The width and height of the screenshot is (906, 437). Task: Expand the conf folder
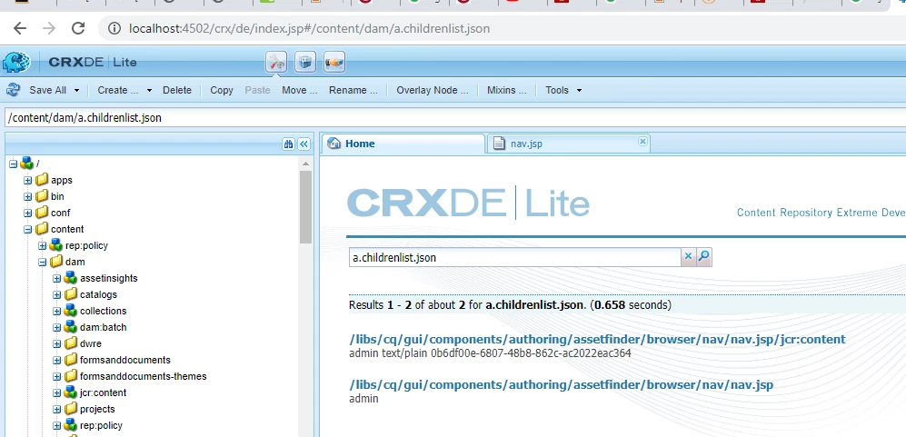click(28, 213)
